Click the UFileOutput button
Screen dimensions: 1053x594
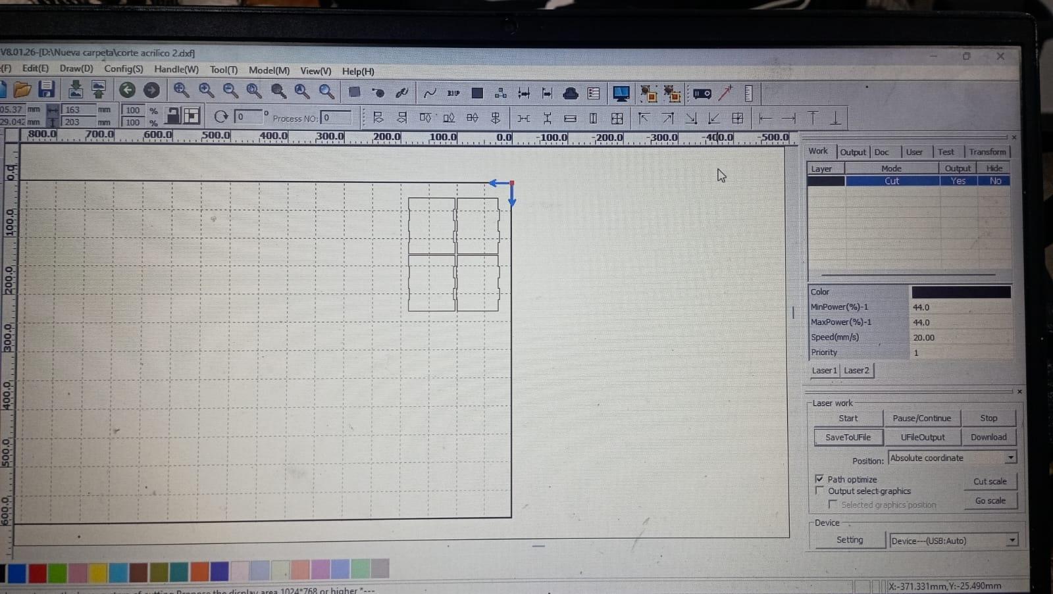pyautogui.click(x=922, y=437)
